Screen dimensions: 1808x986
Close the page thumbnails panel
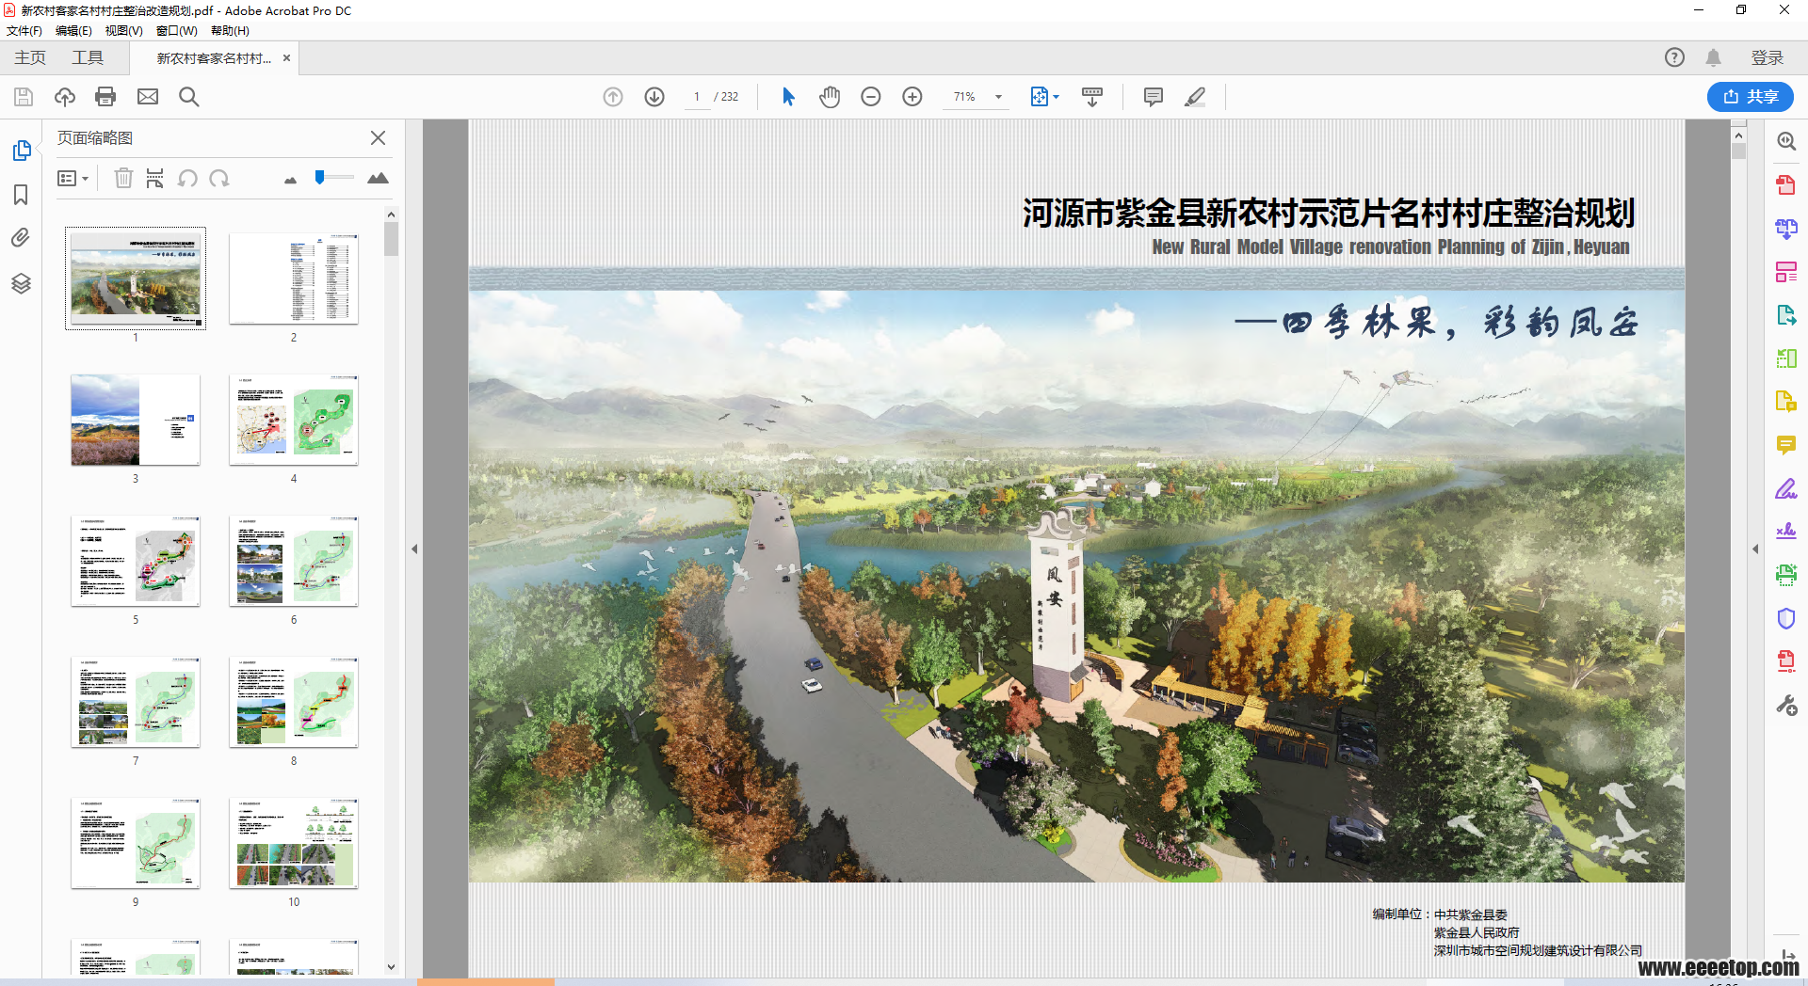(x=378, y=137)
